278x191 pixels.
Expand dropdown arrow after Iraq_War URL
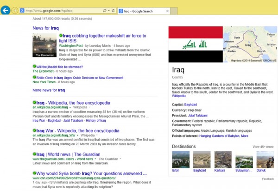[x=77, y=135]
